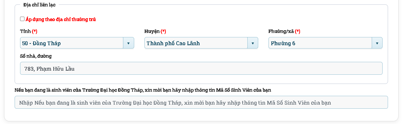Tick the 'Áp dụng theo địa chỉ thường trú' checkbox

pos(22,19)
